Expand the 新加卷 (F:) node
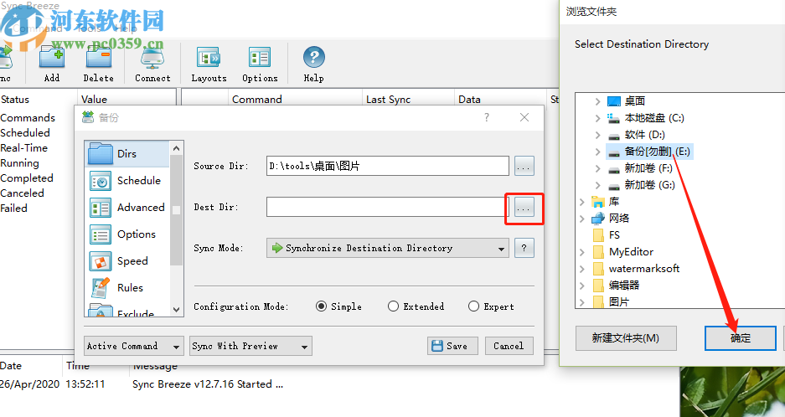 [597, 168]
